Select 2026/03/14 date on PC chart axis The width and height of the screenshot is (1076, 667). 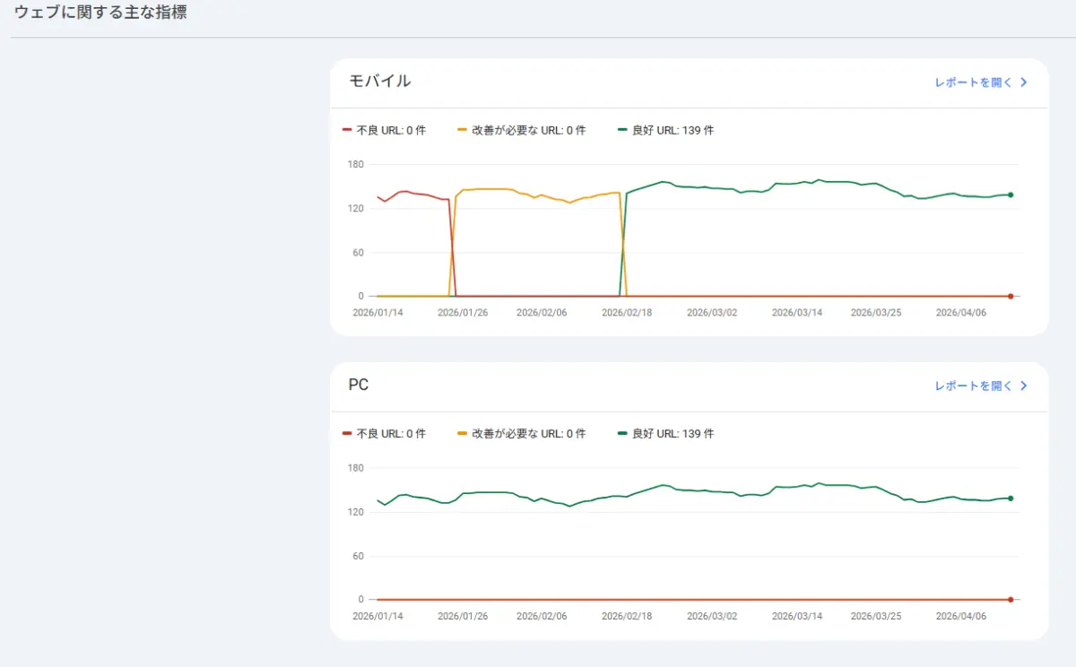[x=797, y=617]
